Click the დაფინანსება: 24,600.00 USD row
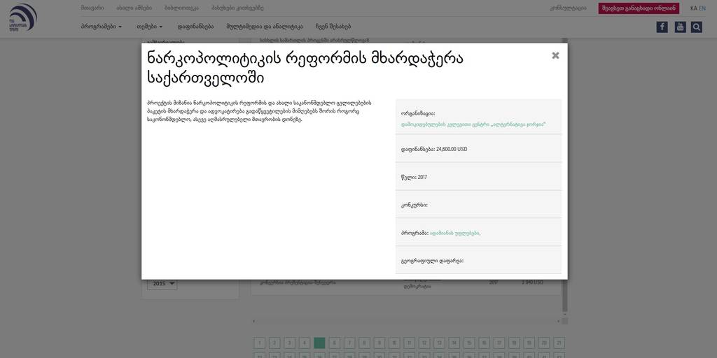The height and width of the screenshot is (358, 717). pyautogui.click(x=478, y=149)
